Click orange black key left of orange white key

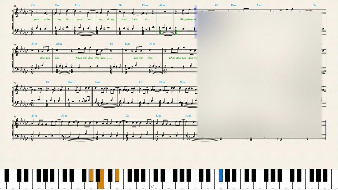point(91,175)
